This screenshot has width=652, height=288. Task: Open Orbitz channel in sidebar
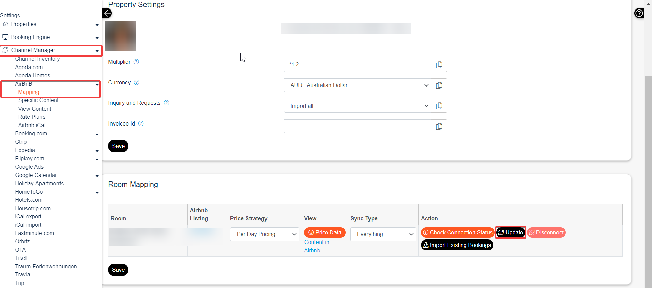[x=22, y=241]
